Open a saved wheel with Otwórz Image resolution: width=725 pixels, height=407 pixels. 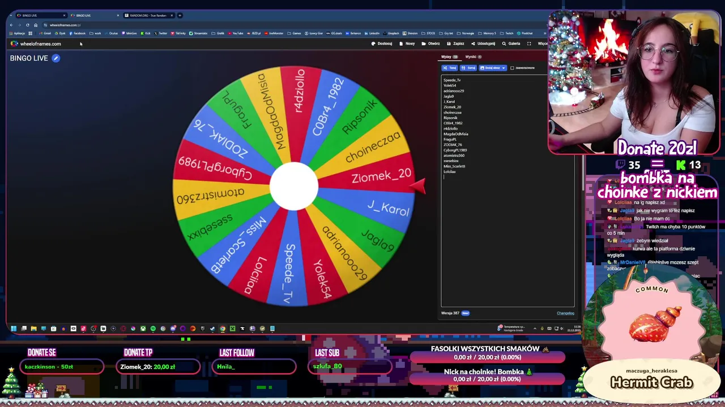pyautogui.click(x=430, y=44)
